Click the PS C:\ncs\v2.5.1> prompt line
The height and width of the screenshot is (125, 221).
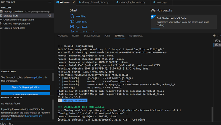(70, 97)
